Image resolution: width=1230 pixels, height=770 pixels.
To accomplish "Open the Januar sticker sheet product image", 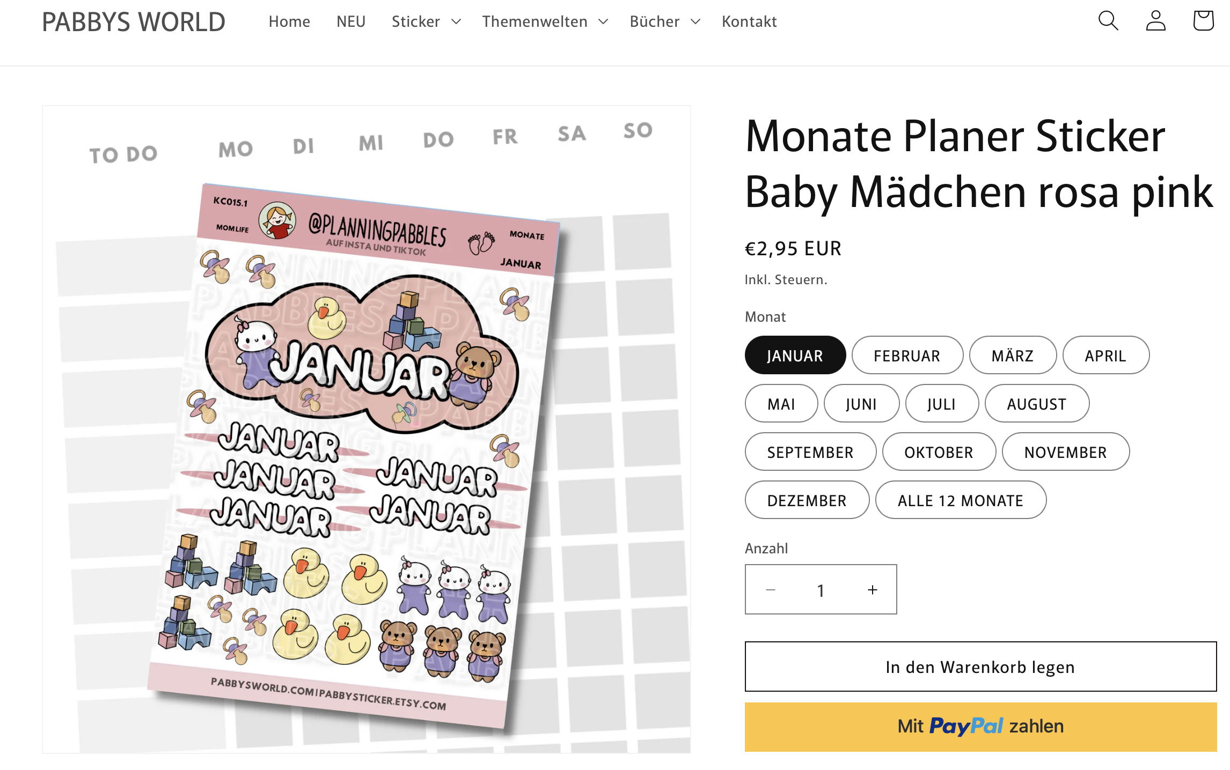I will click(x=367, y=430).
